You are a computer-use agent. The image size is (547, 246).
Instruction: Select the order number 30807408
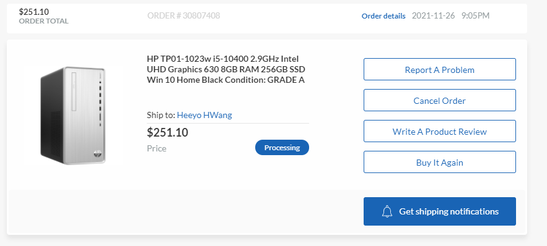pyautogui.click(x=183, y=15)
